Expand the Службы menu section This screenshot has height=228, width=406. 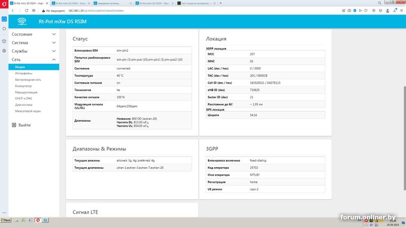(33, 51)
